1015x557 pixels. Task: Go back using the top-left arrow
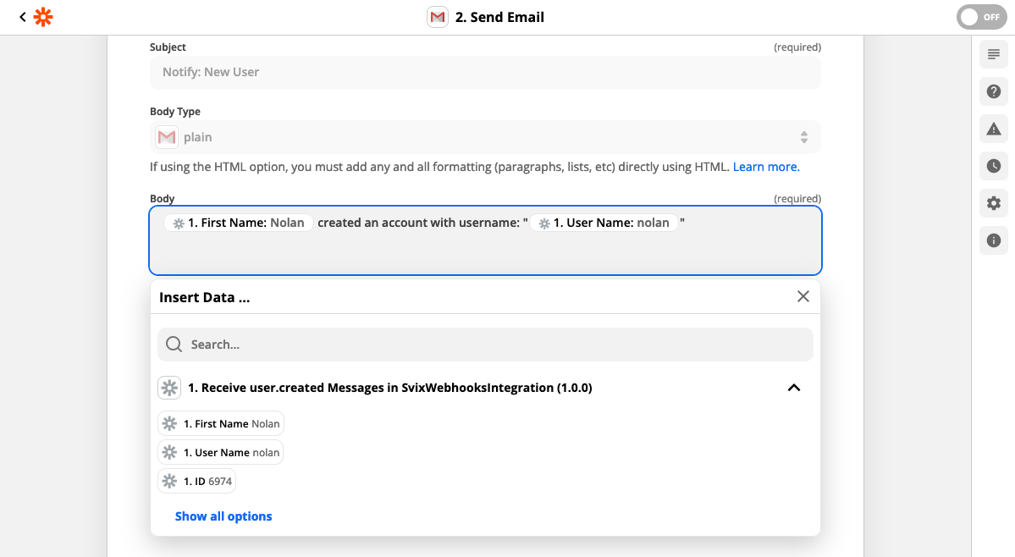pyautogui.click(x=22, y=17)
